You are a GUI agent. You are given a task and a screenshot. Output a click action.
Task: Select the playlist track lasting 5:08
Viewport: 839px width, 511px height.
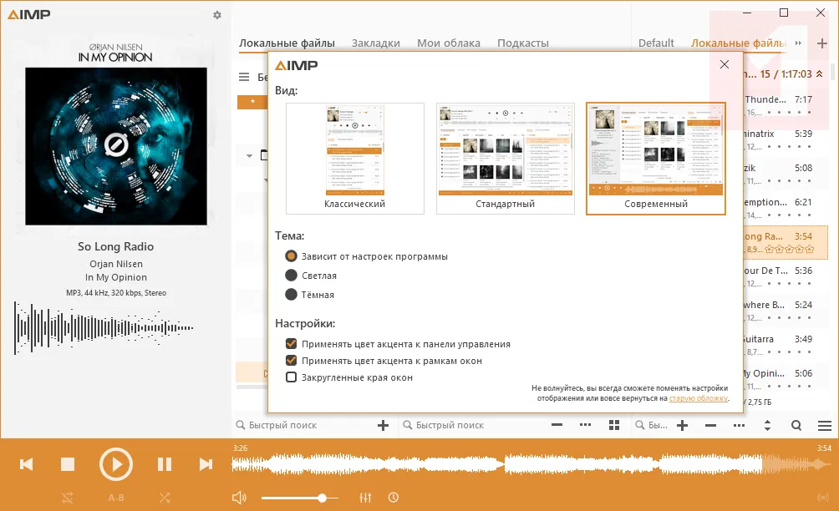(x=785, y=174)
